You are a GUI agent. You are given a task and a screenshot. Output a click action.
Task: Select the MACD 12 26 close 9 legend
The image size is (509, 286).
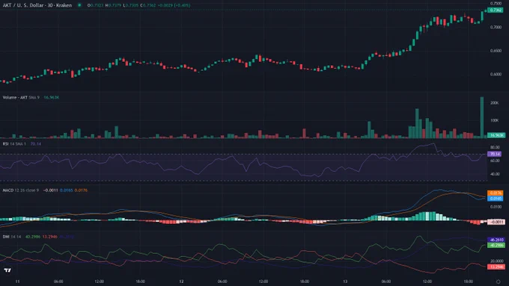[x=21, y=190]
